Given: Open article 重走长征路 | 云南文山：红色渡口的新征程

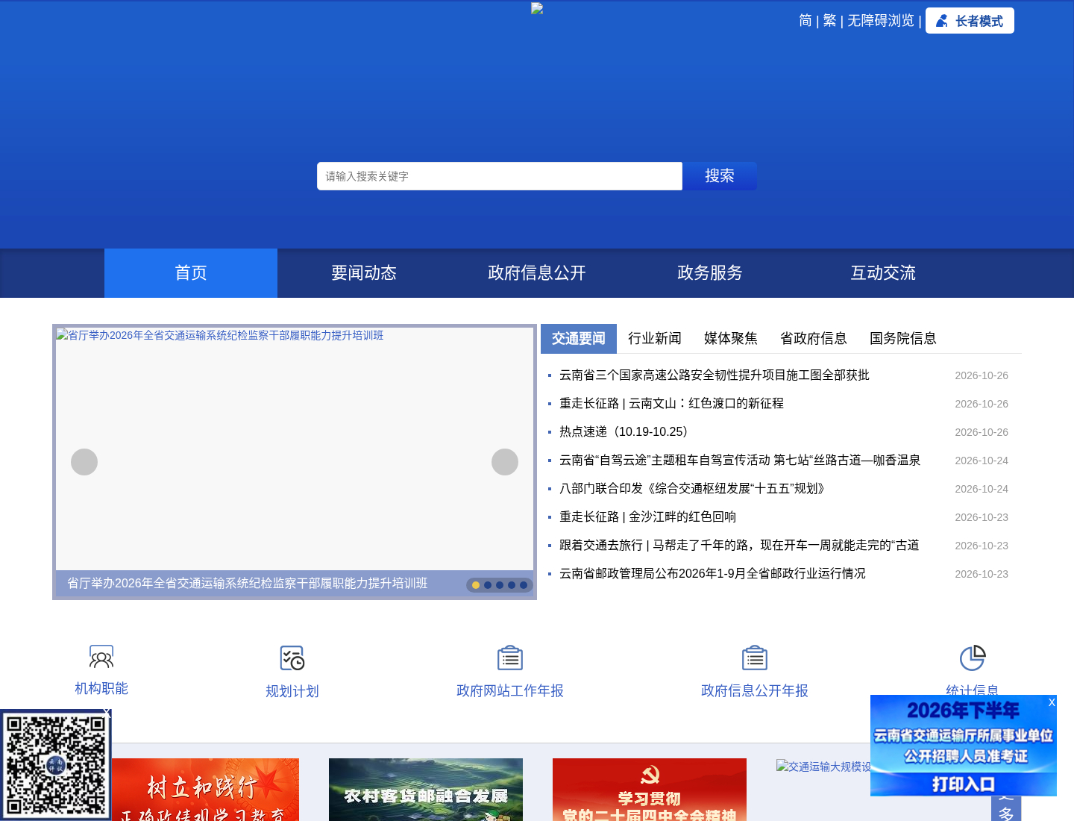Looking at the screenshot, I should click(x=671, y=404).
